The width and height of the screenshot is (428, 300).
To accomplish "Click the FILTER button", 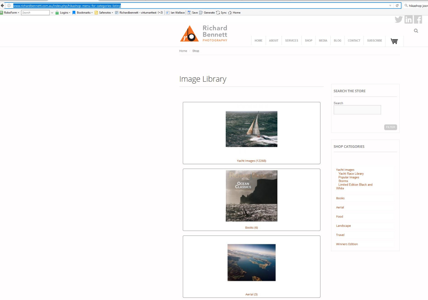I will click(390, 127).
